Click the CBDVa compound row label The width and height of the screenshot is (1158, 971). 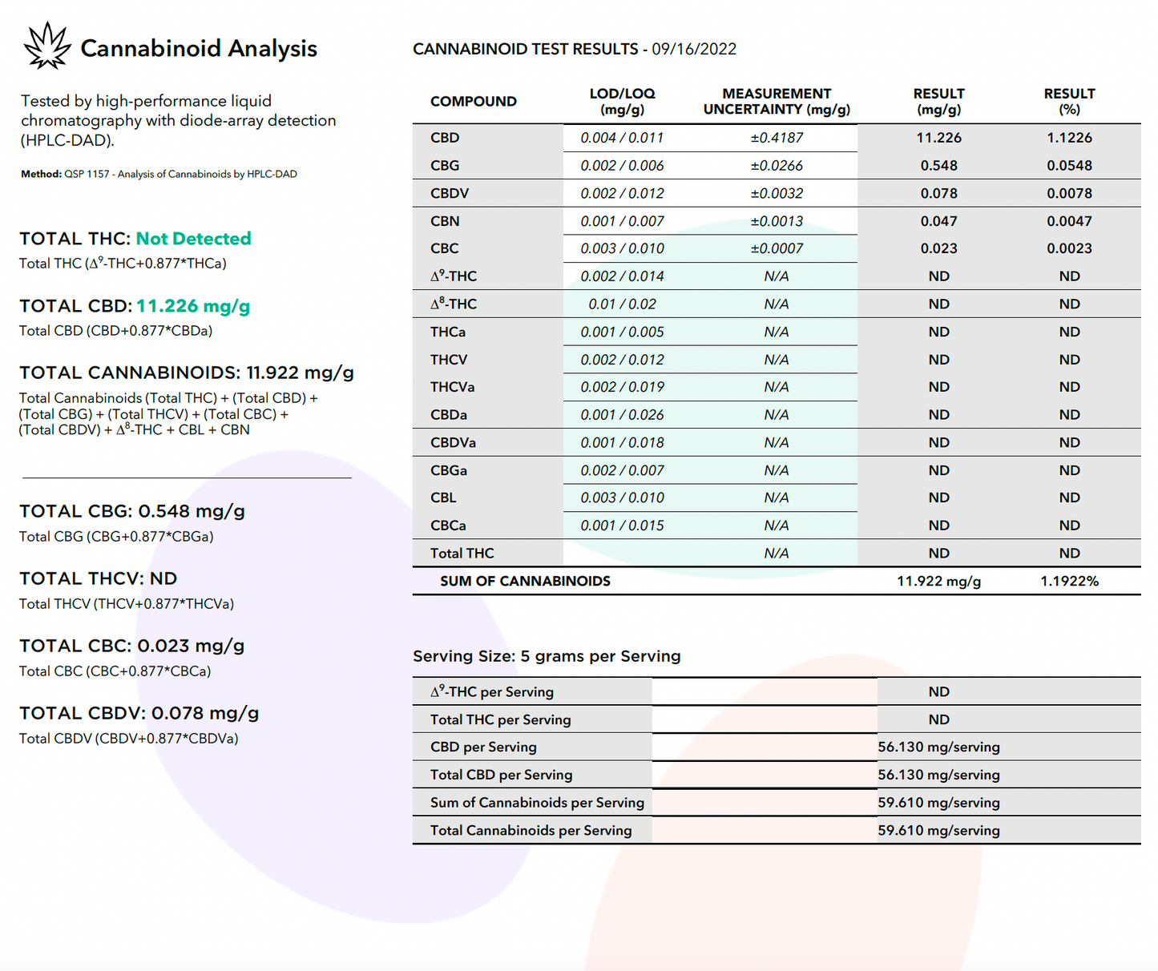pos(454,442)
